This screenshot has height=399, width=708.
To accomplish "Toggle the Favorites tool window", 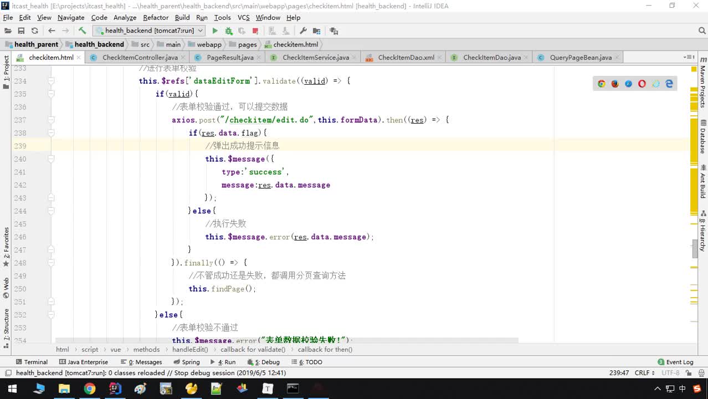I will click(x=6, y=247).
